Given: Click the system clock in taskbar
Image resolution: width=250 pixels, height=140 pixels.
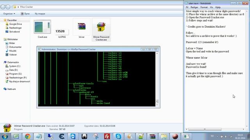Looking at the screenshot, I should pos(240,136).
